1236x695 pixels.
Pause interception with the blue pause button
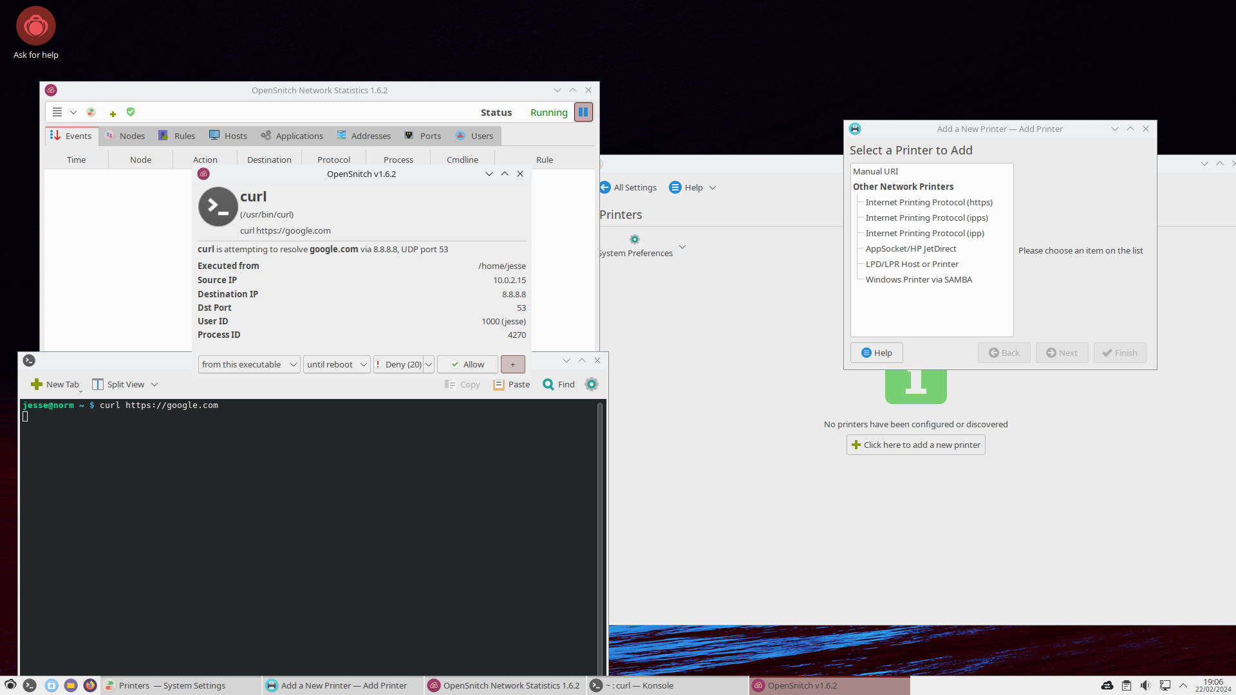pyautogui.click(x=583, y=112)
